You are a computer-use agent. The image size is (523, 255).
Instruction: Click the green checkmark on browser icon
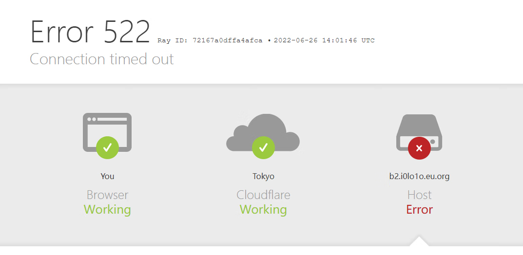click(x=107, y=147)
